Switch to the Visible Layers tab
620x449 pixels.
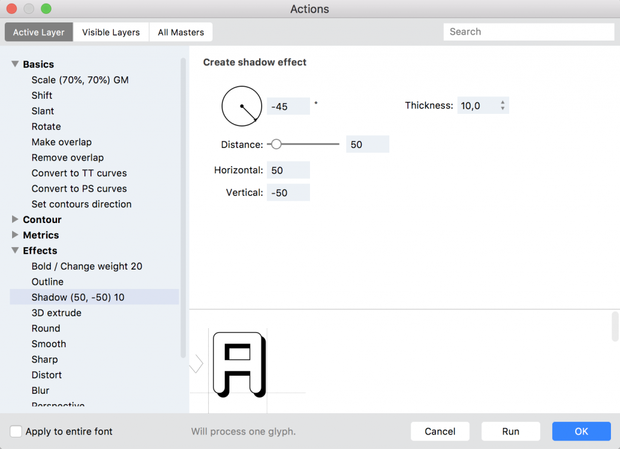point(111,32)
